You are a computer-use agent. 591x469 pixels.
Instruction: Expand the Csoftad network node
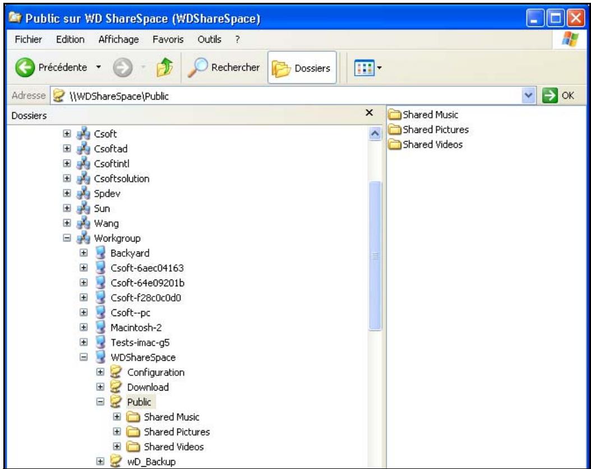(x=67, y=148)
